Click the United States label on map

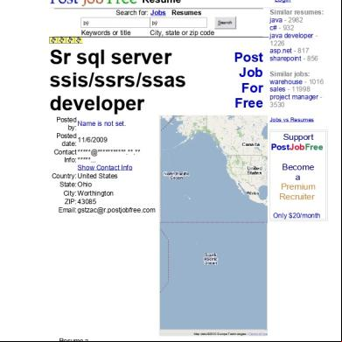tap(255, 171)
